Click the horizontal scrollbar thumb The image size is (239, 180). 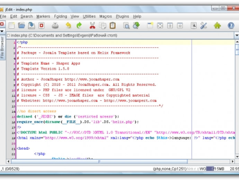[99, 162]
